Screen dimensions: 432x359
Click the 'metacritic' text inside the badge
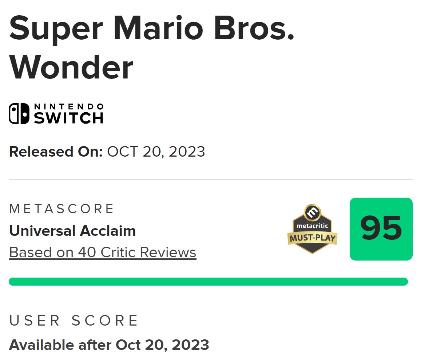coord(312,226)
